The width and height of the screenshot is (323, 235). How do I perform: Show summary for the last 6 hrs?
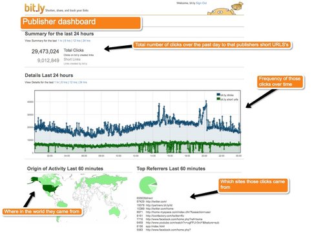coord(67,41)
